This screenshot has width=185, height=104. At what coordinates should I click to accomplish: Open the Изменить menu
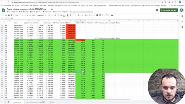click(15, 12)
